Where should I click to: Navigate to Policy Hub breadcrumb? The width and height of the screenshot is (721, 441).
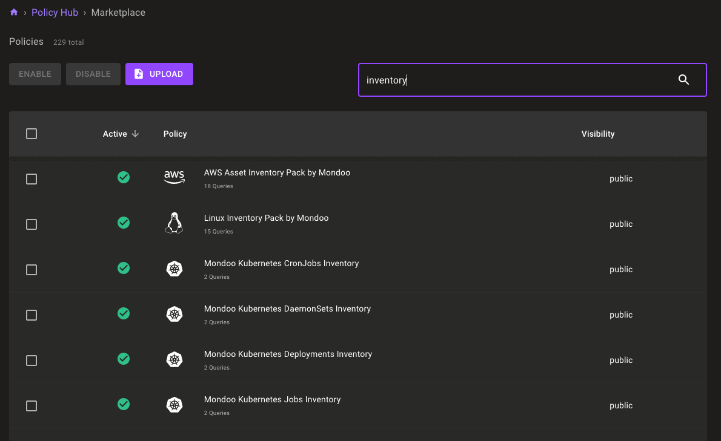55,13
